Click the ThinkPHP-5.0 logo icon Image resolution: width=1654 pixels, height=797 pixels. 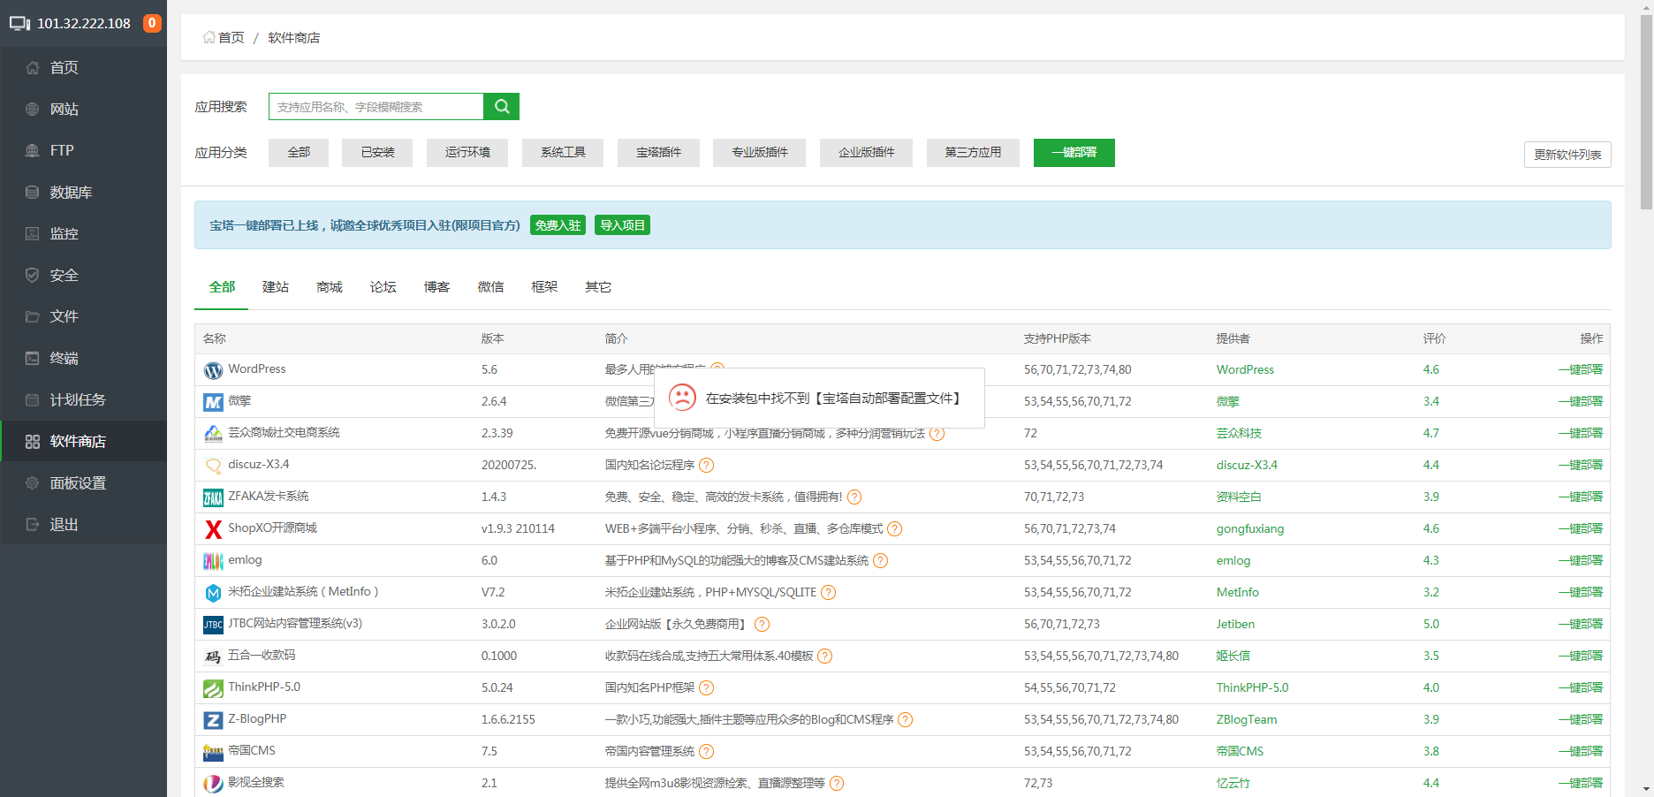click(213, 688)
